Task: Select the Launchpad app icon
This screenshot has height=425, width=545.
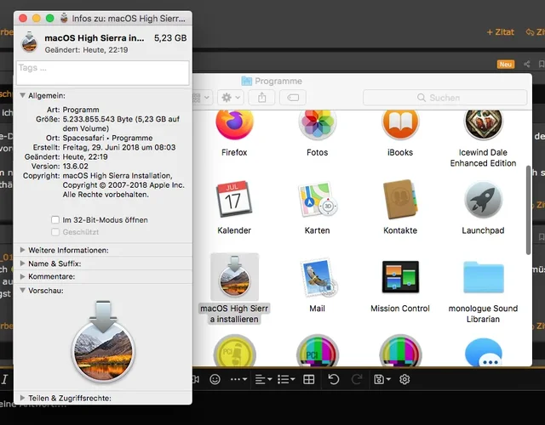Action: pos(483,200)
